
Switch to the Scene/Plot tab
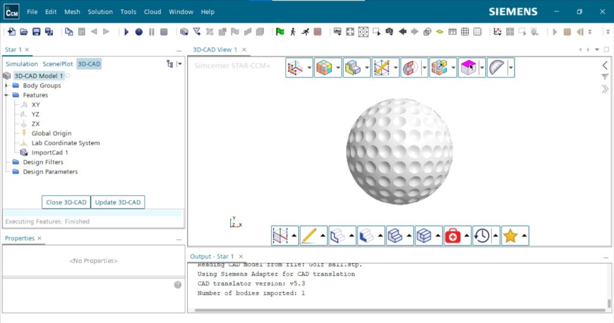tap(58, 64)
